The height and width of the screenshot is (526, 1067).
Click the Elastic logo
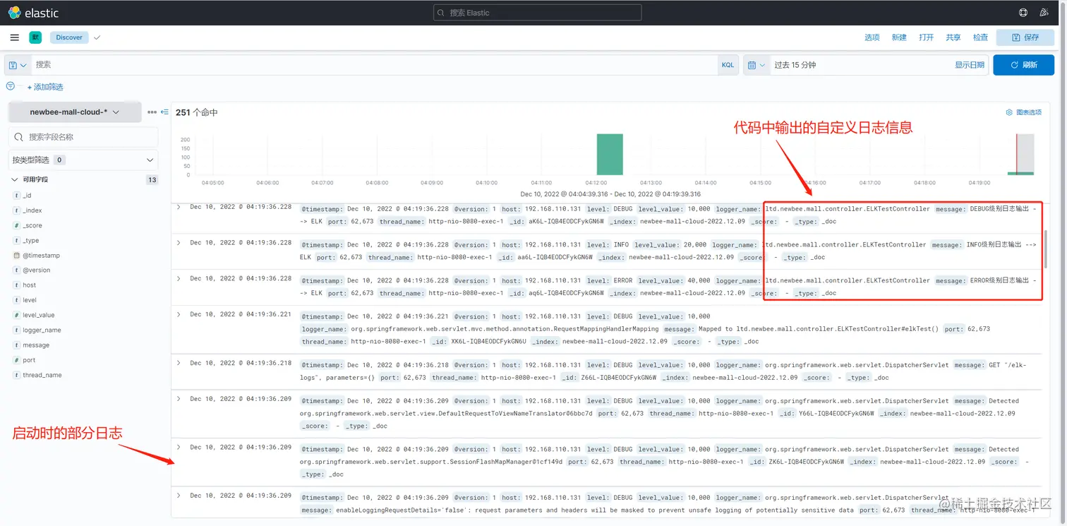pos(33,13)
